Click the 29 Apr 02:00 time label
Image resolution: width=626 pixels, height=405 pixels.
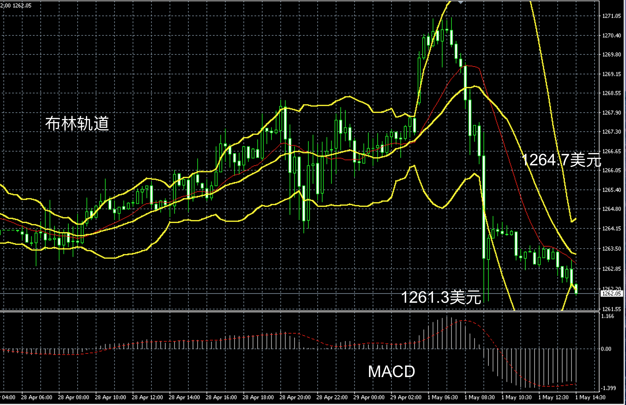(406, 398)
